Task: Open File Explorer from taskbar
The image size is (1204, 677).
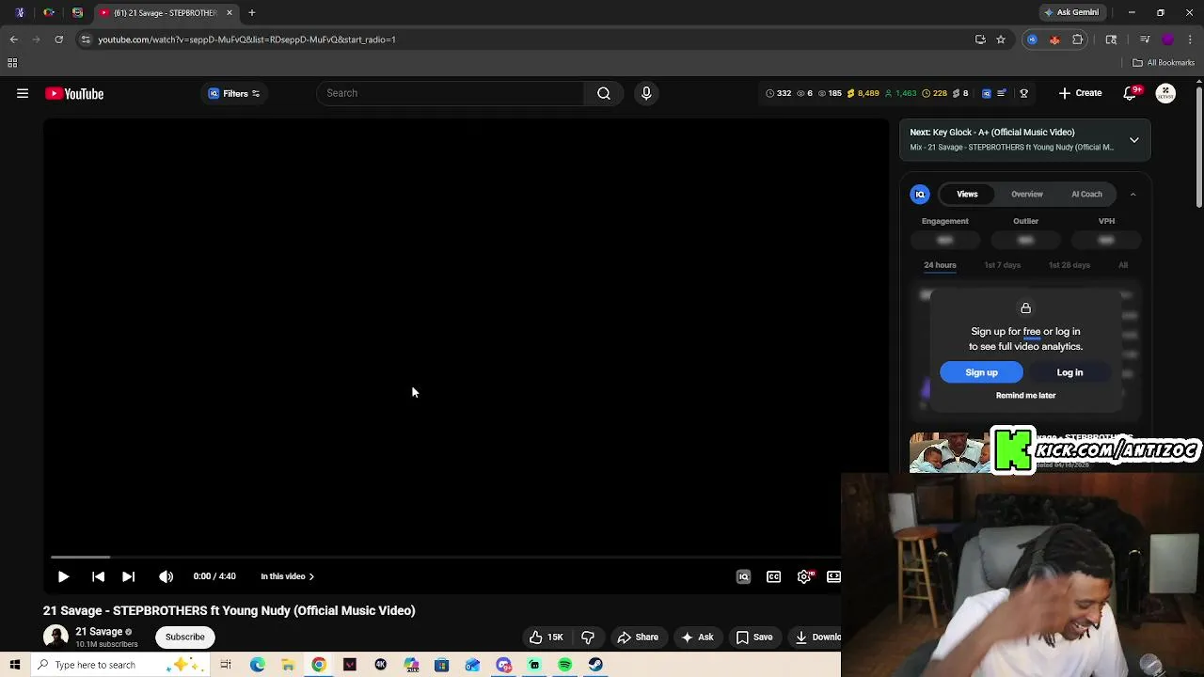Action: pos(288,665)
